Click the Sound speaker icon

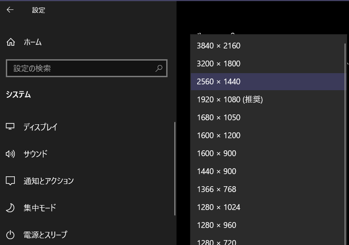(10, 154)
